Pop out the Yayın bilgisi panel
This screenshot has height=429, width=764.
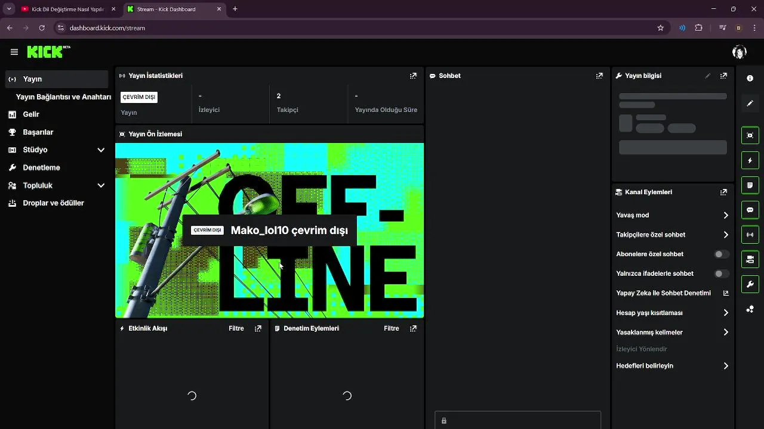coord(723,76)
